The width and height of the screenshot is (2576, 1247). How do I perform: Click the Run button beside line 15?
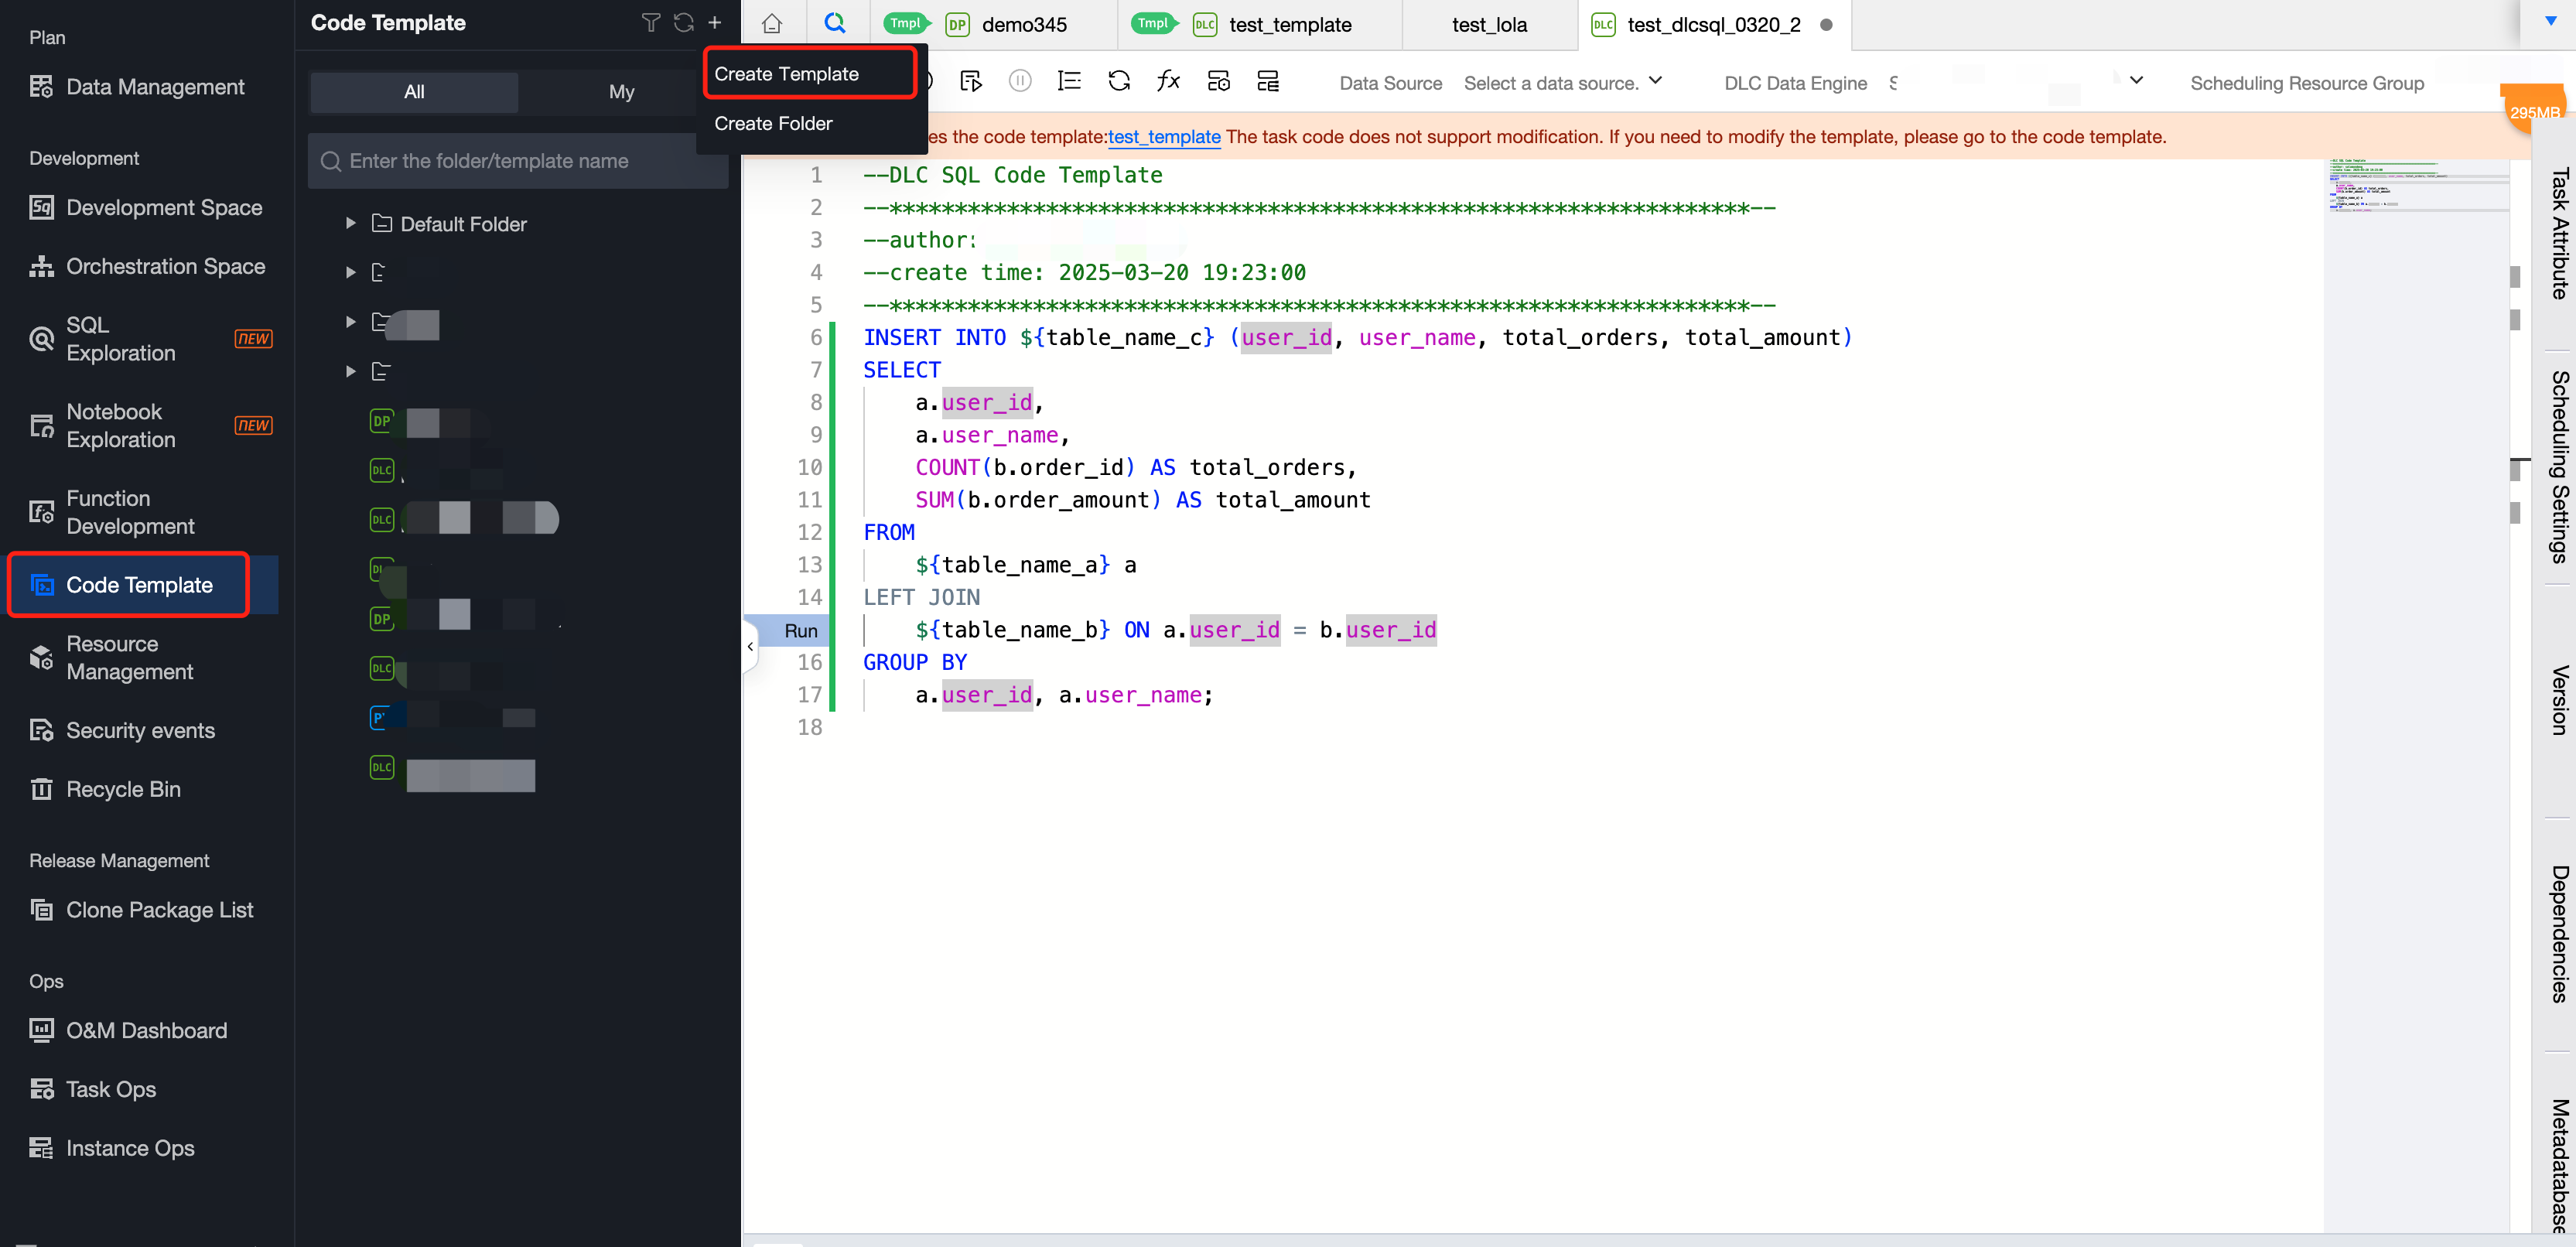(800, 631)
